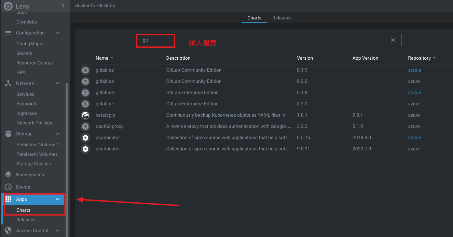453x237 pixels.
Task: Open Storage Classes in the sidebar
Action: coord(33,164)
